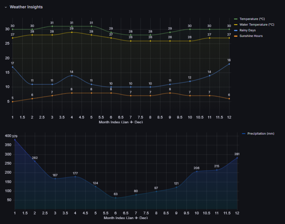Open the orange Sunshine Hours color swatch

pyautogui.click(x=236, y=36)
